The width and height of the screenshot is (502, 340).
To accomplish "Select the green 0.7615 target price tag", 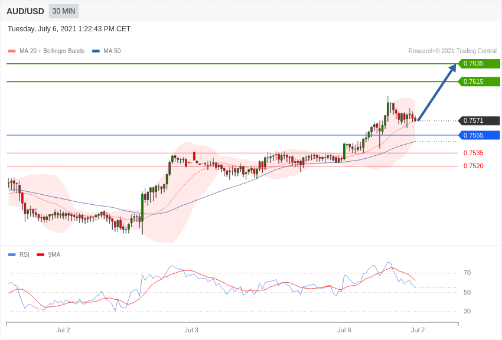I will [x=479, y=81].
